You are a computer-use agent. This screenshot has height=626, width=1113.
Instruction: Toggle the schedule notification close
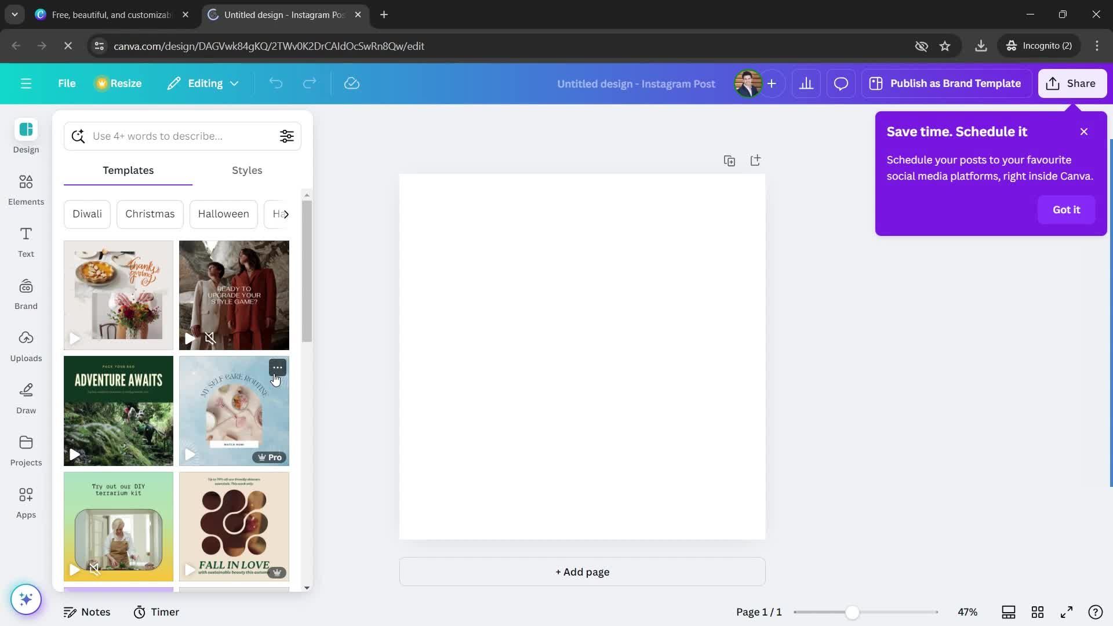[x=1085, y=132]
